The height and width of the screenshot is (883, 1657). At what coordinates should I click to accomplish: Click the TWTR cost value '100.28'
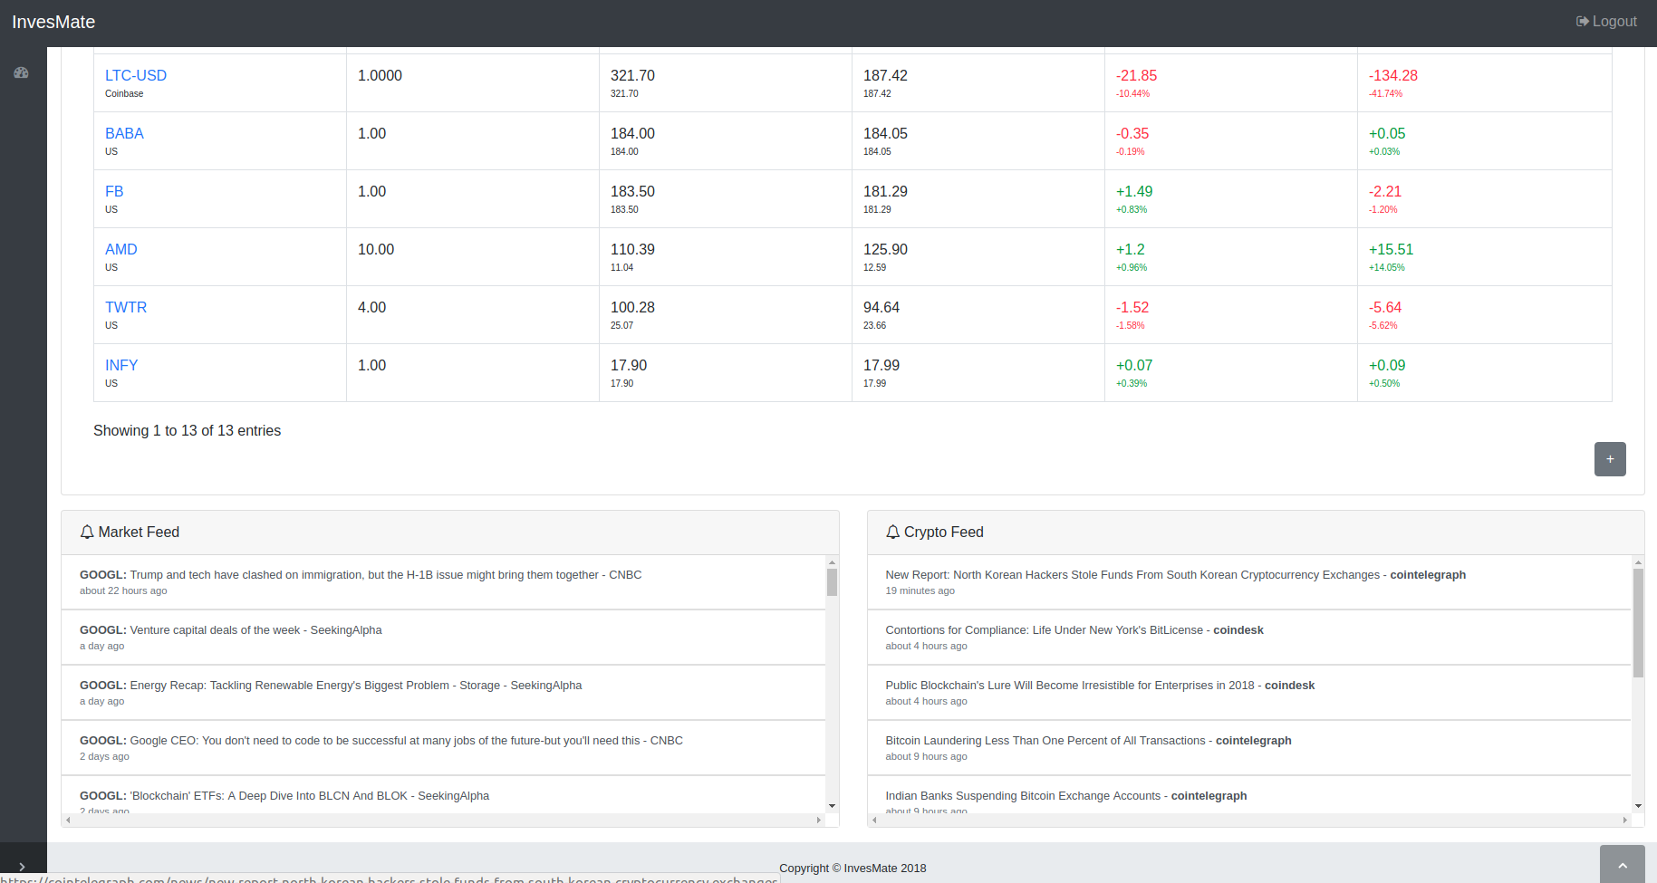pyautogui.click(x=632, y=308)
